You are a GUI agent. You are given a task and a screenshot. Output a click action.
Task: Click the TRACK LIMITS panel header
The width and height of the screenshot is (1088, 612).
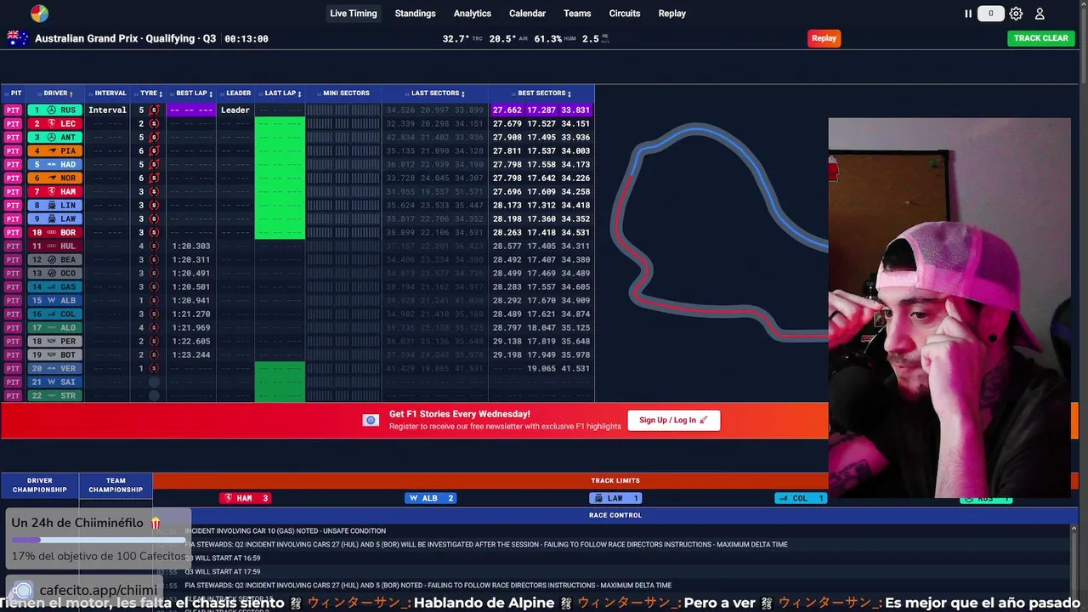(615, 481)
